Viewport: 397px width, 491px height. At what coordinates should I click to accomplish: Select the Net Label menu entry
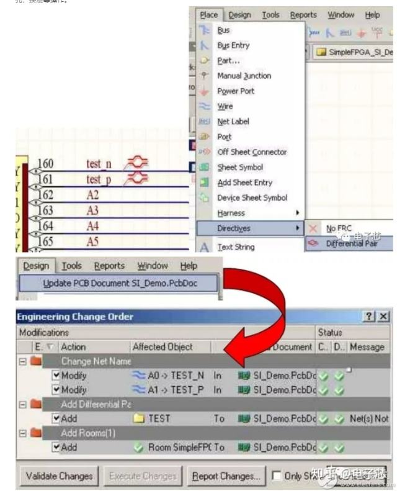(233, 122)
